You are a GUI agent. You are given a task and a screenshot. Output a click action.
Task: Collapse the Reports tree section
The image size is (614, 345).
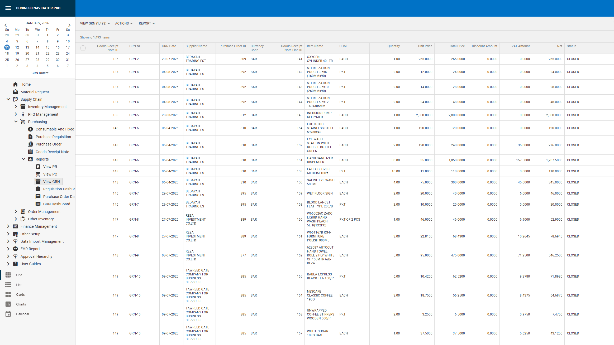[23, 159]
